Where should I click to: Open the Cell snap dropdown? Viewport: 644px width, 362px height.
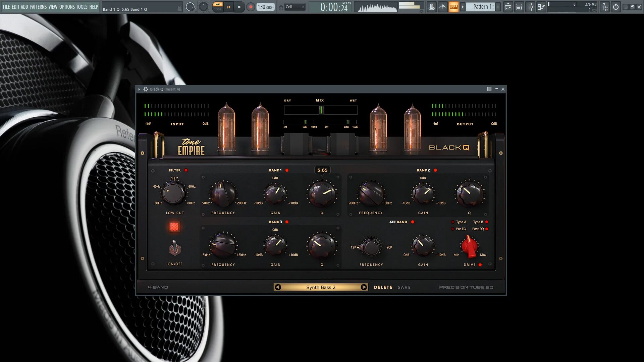tap(295, 7)
